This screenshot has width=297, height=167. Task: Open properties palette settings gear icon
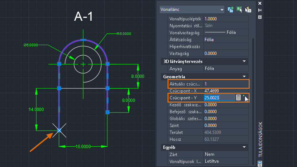click(x=260, y=17)
